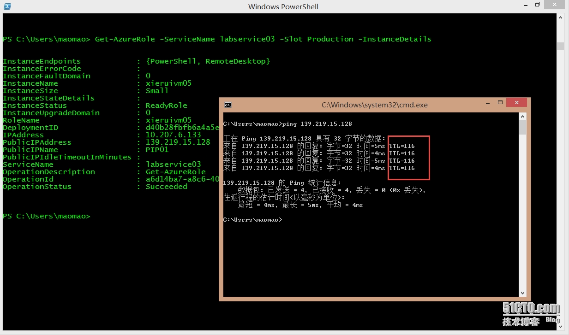The height and width of the screenshot is (335, 569).
Task: Open the Windows PowerShell window system icon
Action: pos(6,6)
